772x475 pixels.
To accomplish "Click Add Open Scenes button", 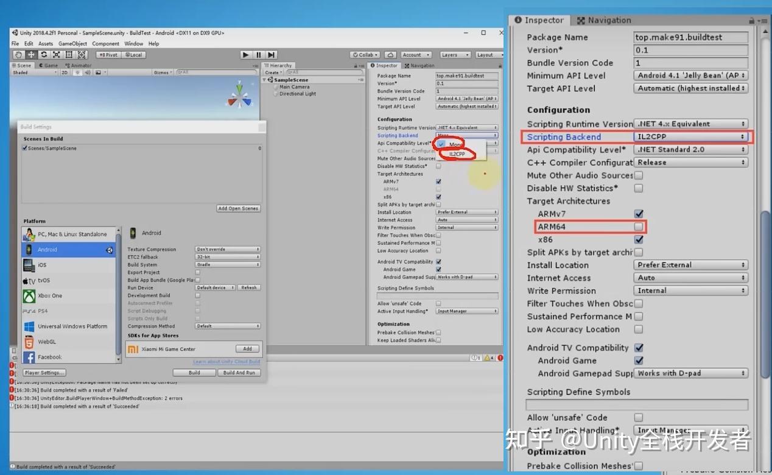I will pos(239,208).
